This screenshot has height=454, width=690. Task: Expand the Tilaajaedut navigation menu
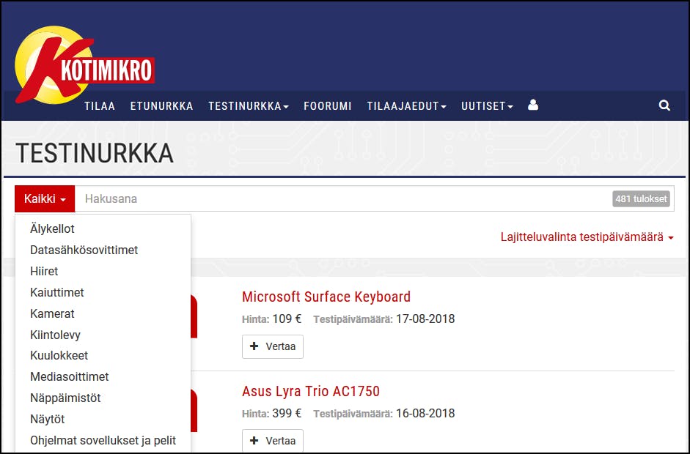406,106
